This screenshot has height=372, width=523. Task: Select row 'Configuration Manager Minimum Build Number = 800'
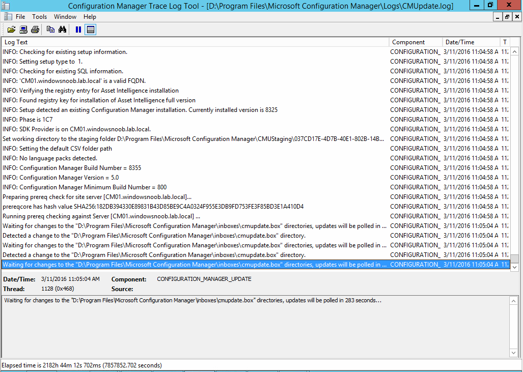click(256, 187)
